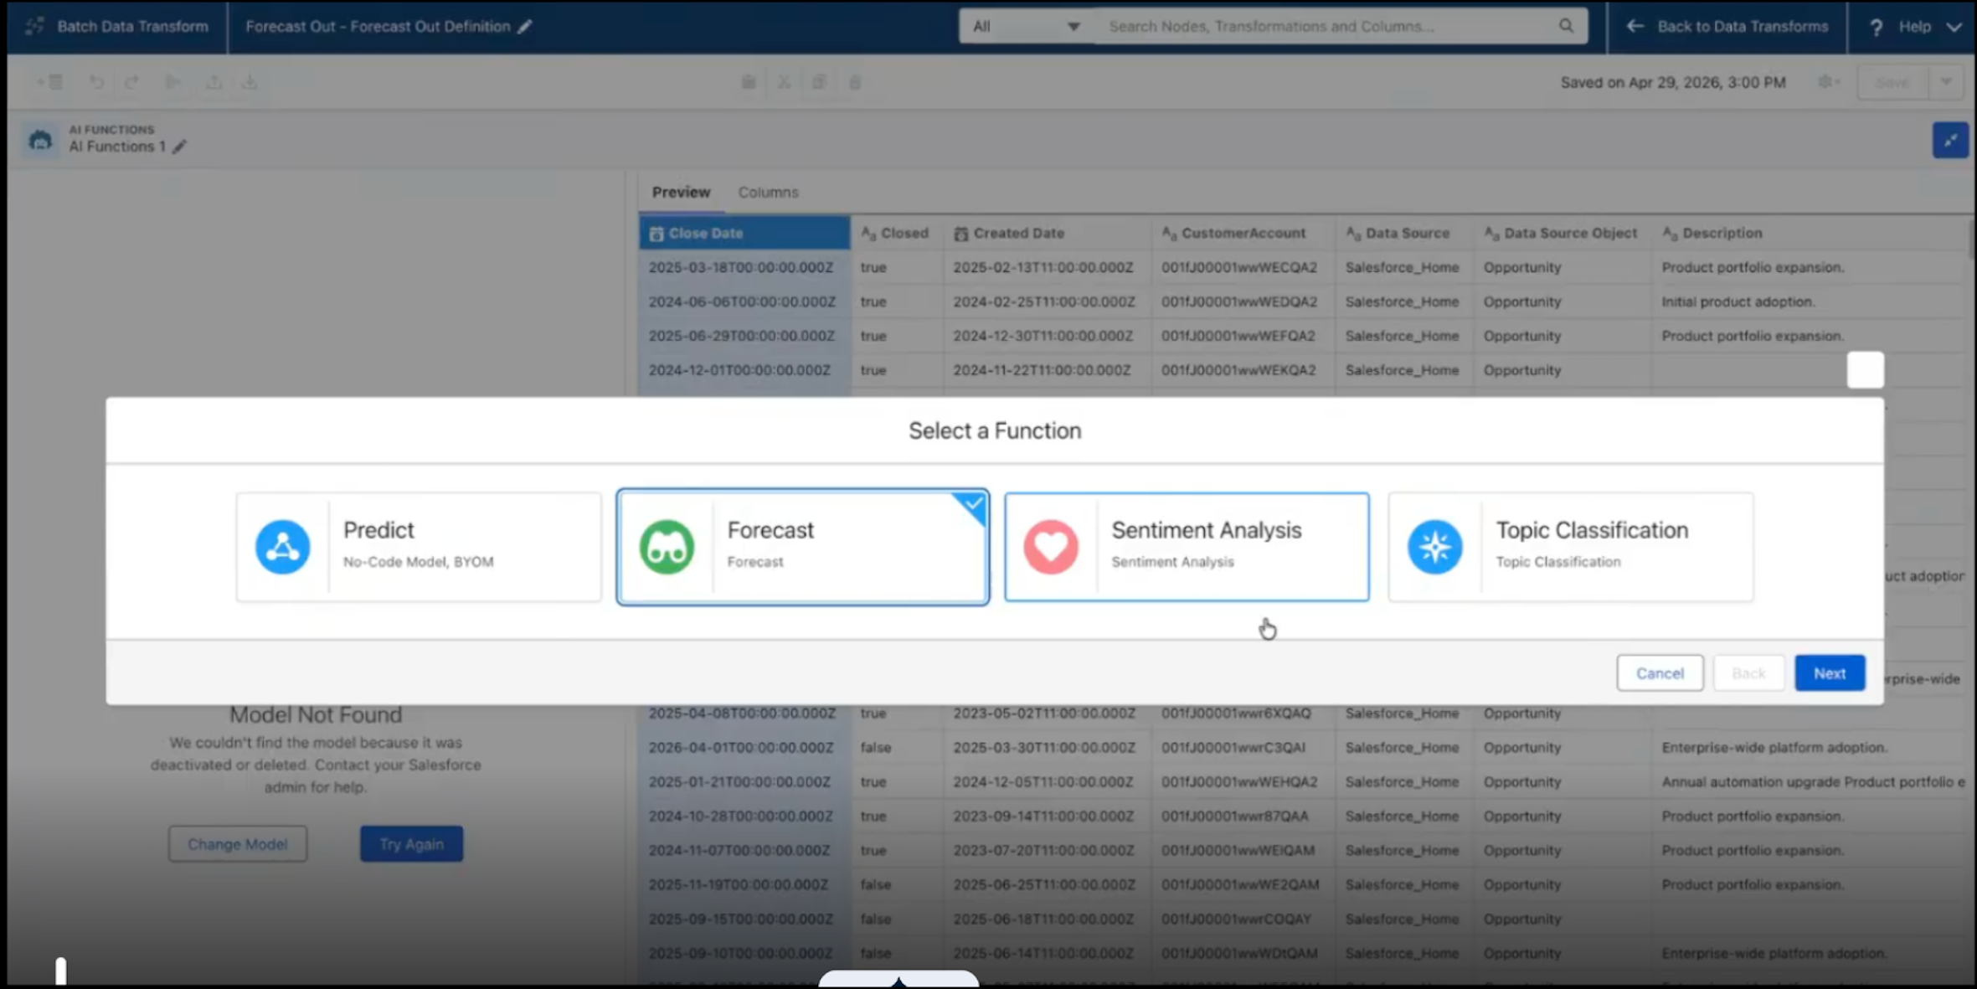Click the Help question mark icon
The height and width of the screenshot is (989, 1977).
coord(1877,27)
